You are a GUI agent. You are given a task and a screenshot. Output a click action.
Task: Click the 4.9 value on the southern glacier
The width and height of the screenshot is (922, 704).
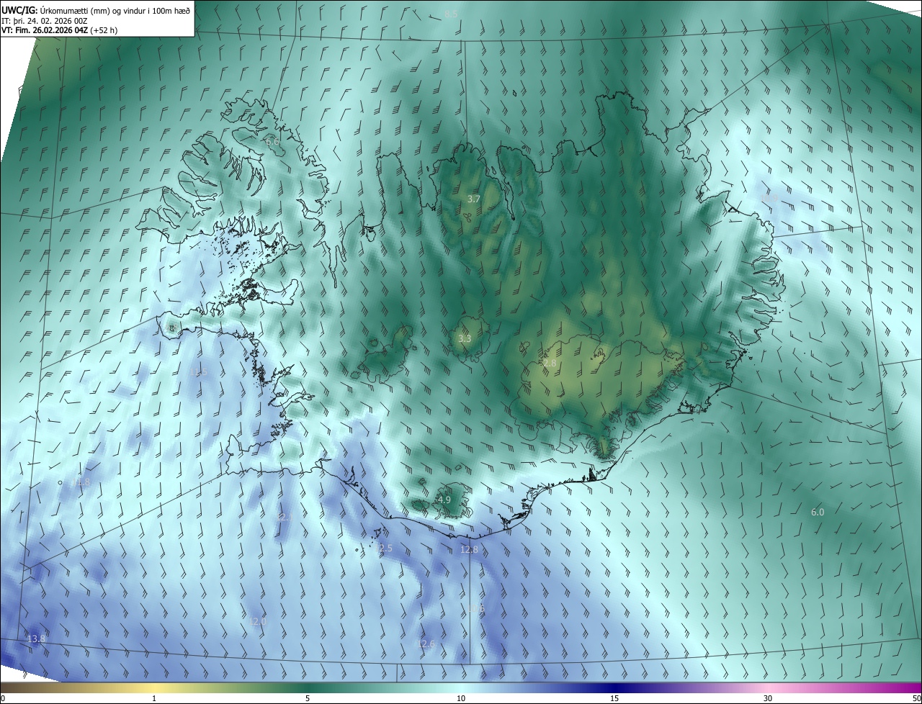pyautogui.click(x=444, y=500)
